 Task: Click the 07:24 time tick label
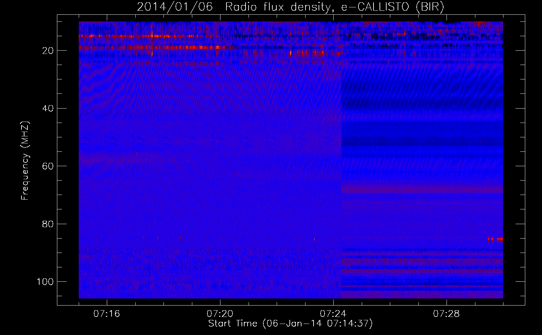pos(333,314)
